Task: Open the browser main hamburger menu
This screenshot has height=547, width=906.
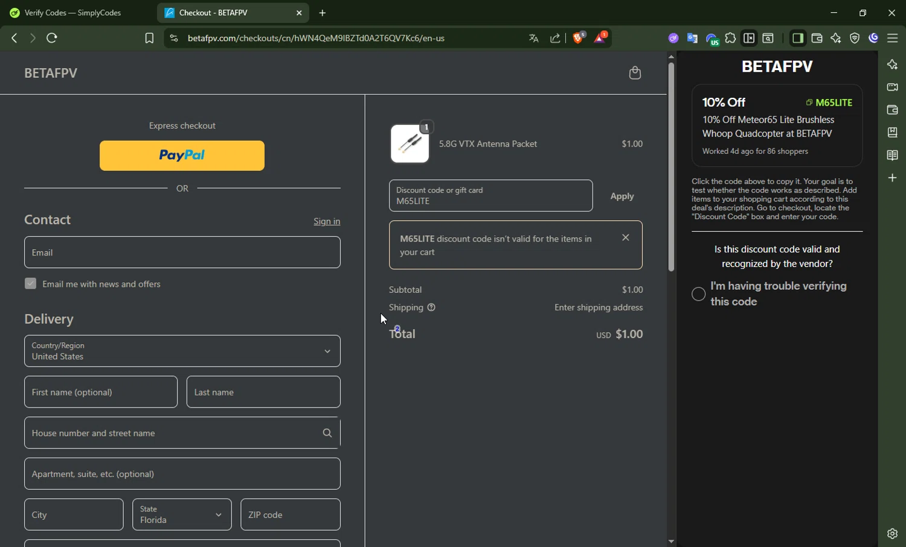Action: point(892,38)
